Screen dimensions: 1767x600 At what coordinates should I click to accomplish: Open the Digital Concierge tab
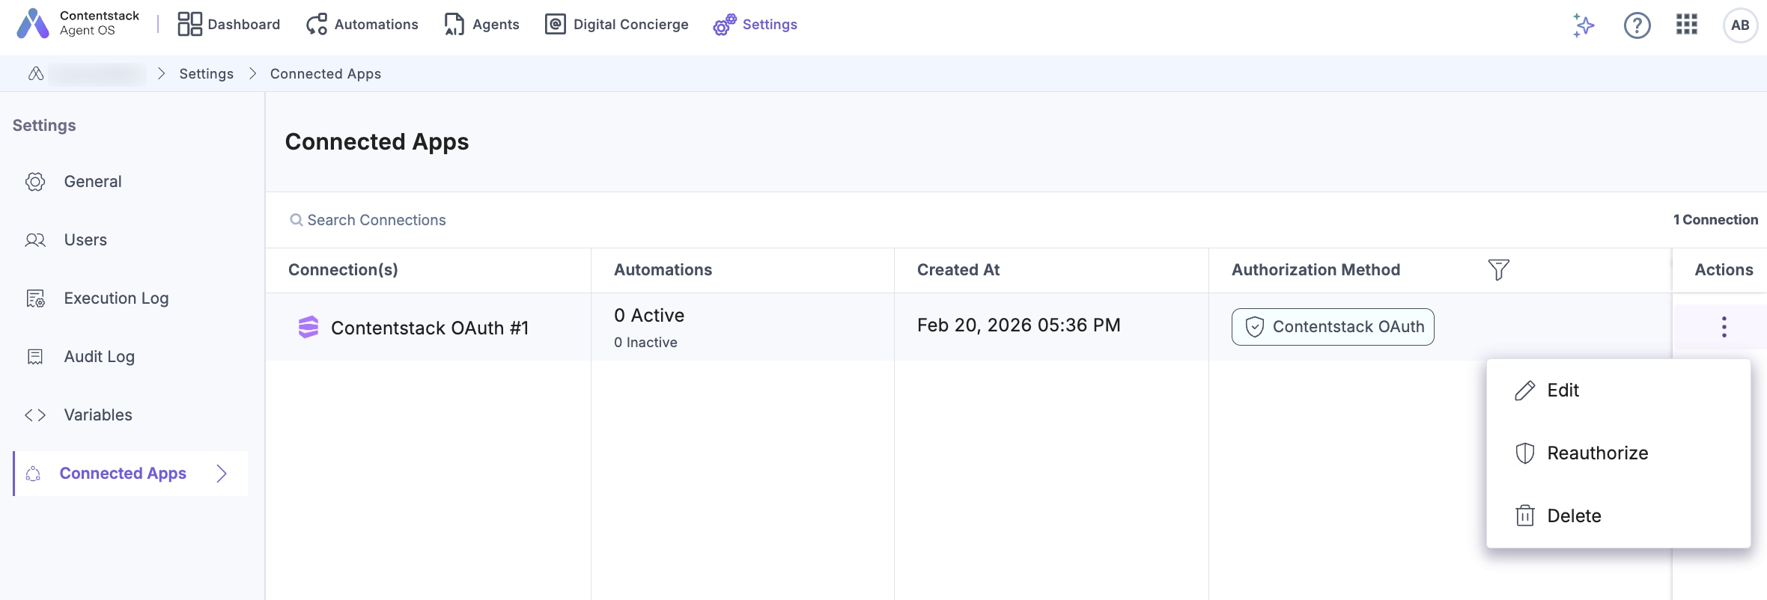[x=617, y=25]
